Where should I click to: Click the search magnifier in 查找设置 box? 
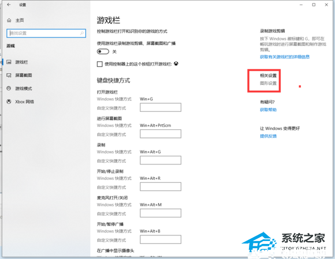tap(82, 33)
